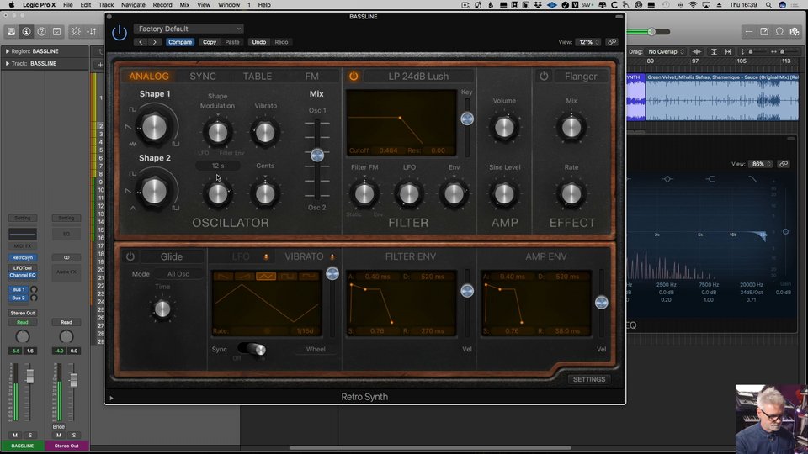Open the Note Pads icon
This screenshot has height=454, width=808.
tap(764, 32)
